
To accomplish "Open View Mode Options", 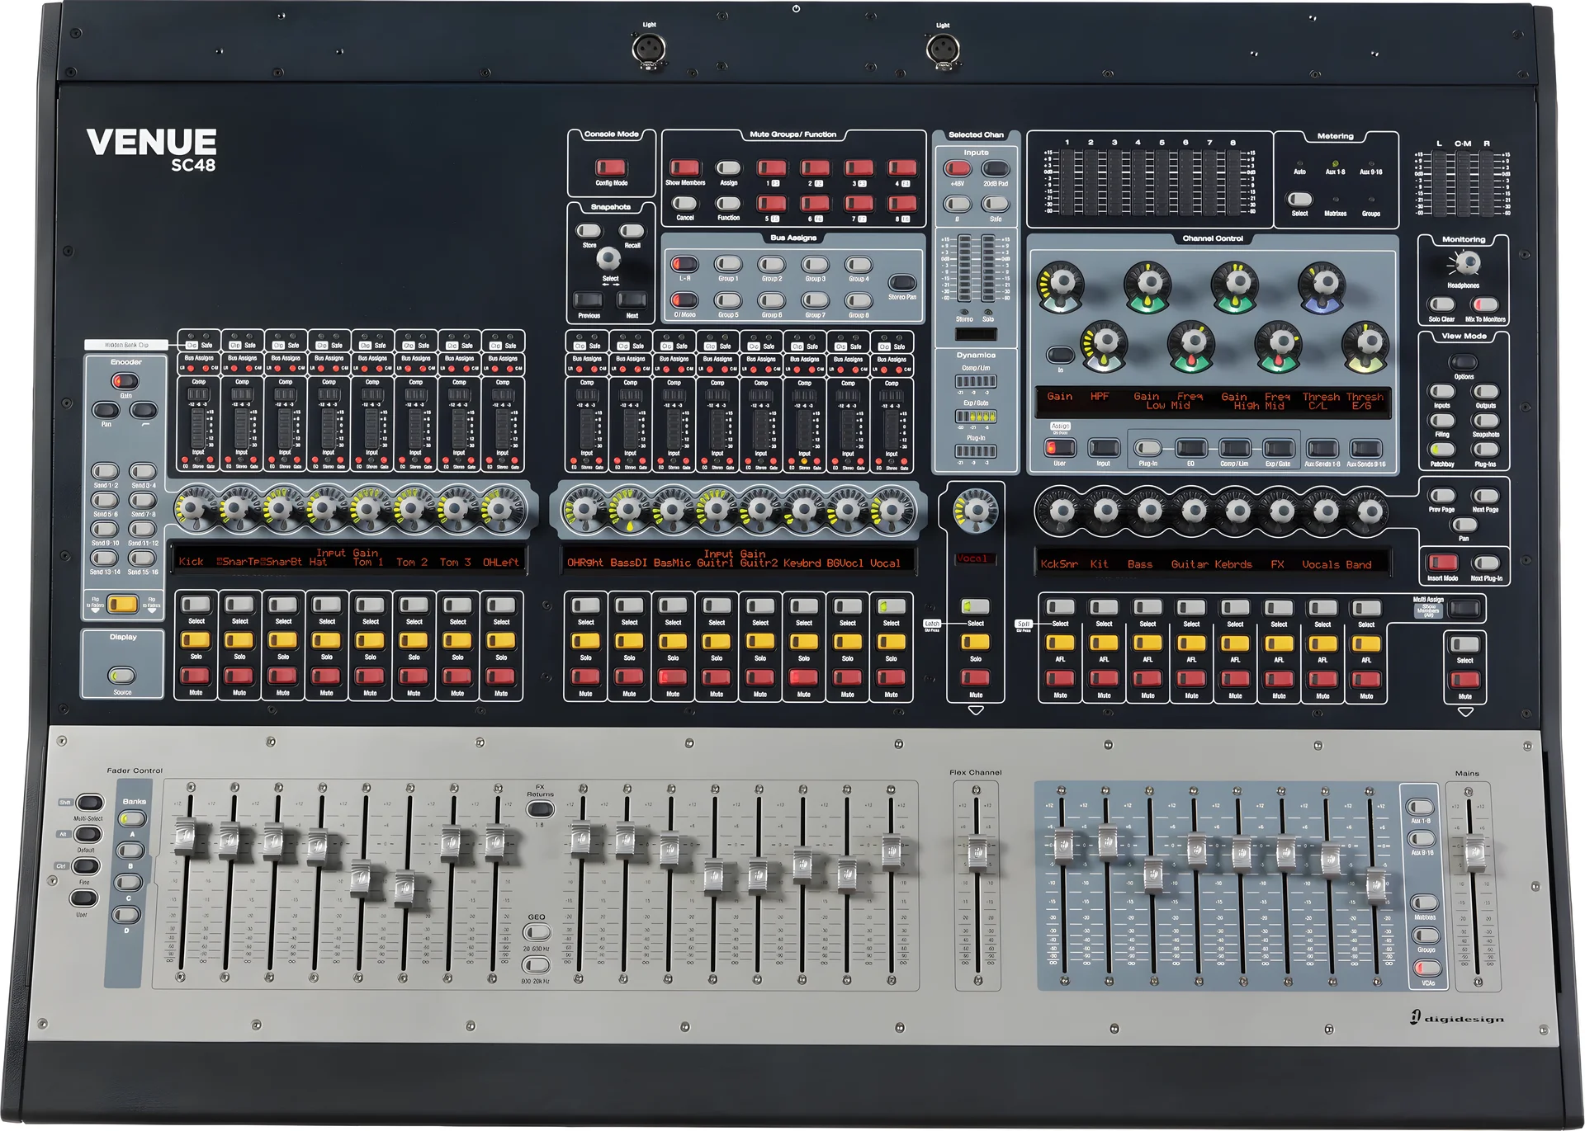I will pyautogui.click(x=1464, y=361).
